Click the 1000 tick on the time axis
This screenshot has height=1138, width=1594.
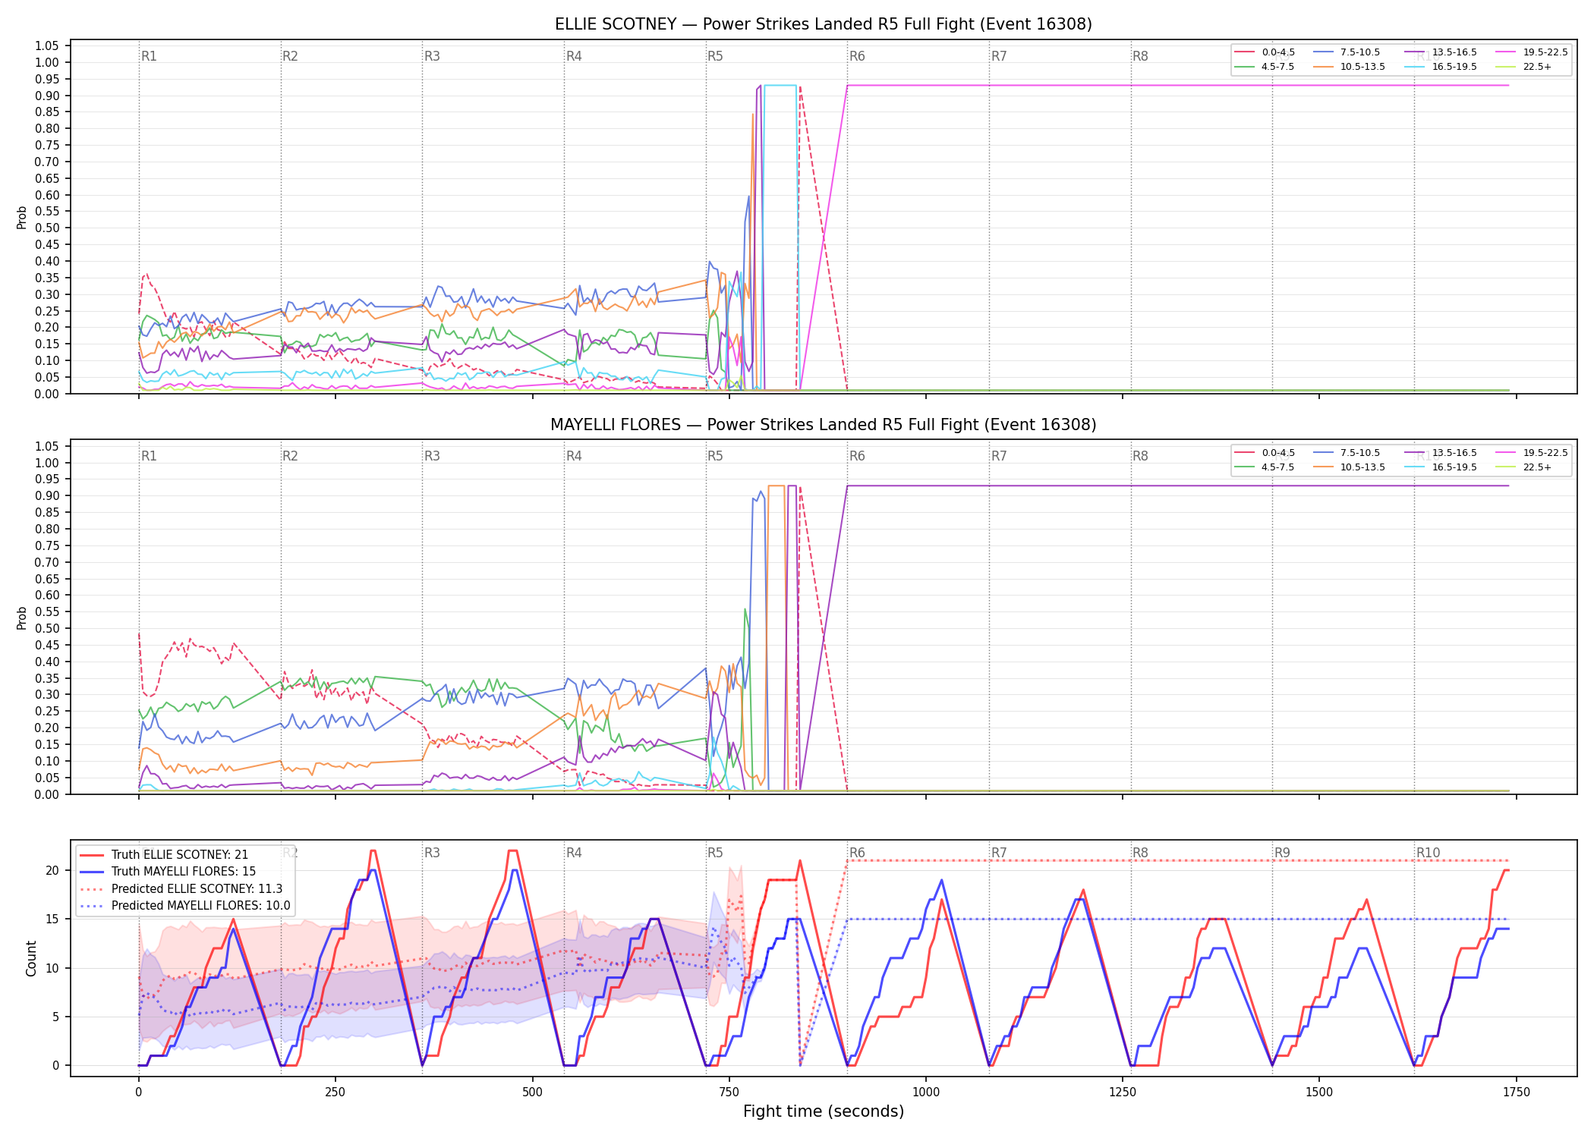926,1092
